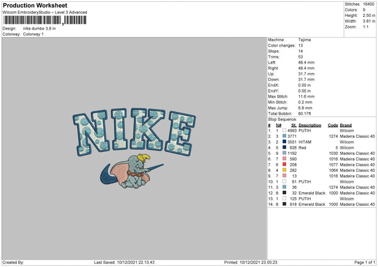Pick the pink swatch in stop row 9
Viewport: 378px width, 267px height.
pyautogui.click(x=285, y=176)
